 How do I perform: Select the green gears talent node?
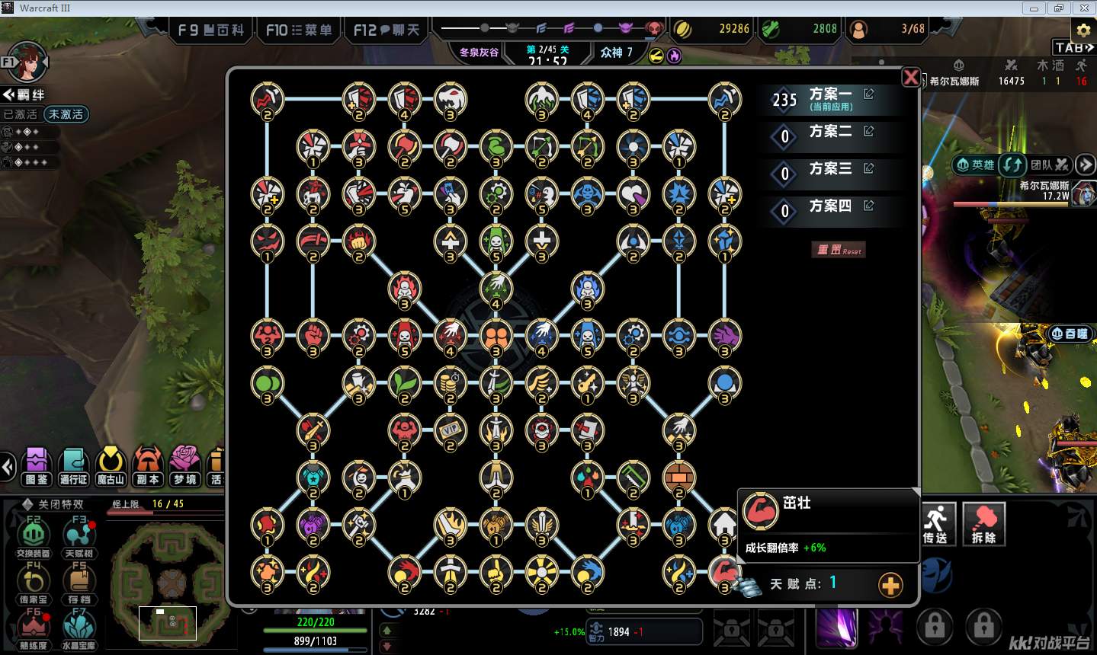pos(496,194)
